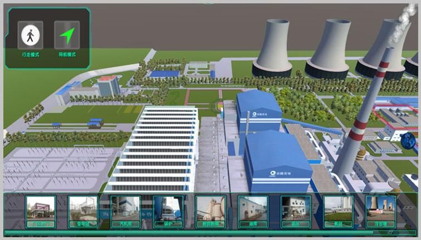Select the 汽机房 turbine room thumbnail

[x=125, y=212]
